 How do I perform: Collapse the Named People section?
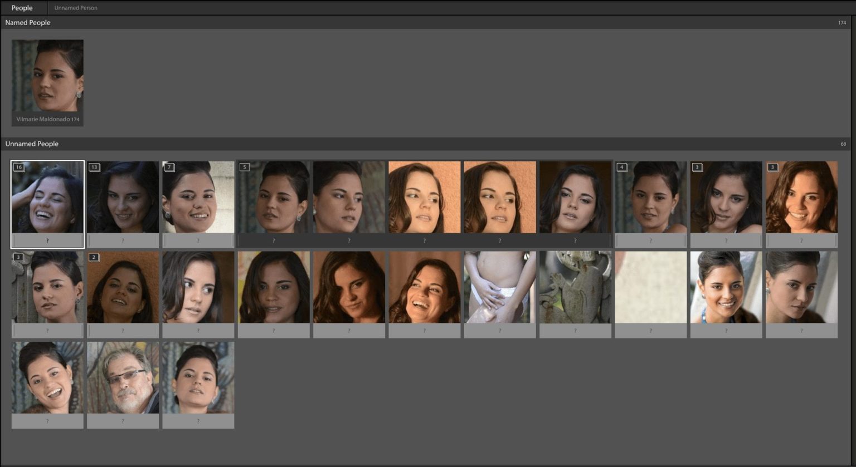(27, 22)
